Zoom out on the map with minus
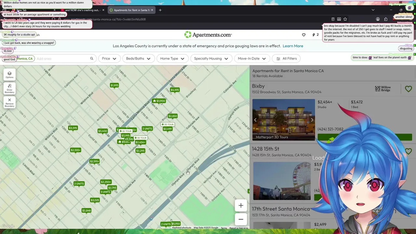Viewport: 416px width, 234px height. point(241,219)
